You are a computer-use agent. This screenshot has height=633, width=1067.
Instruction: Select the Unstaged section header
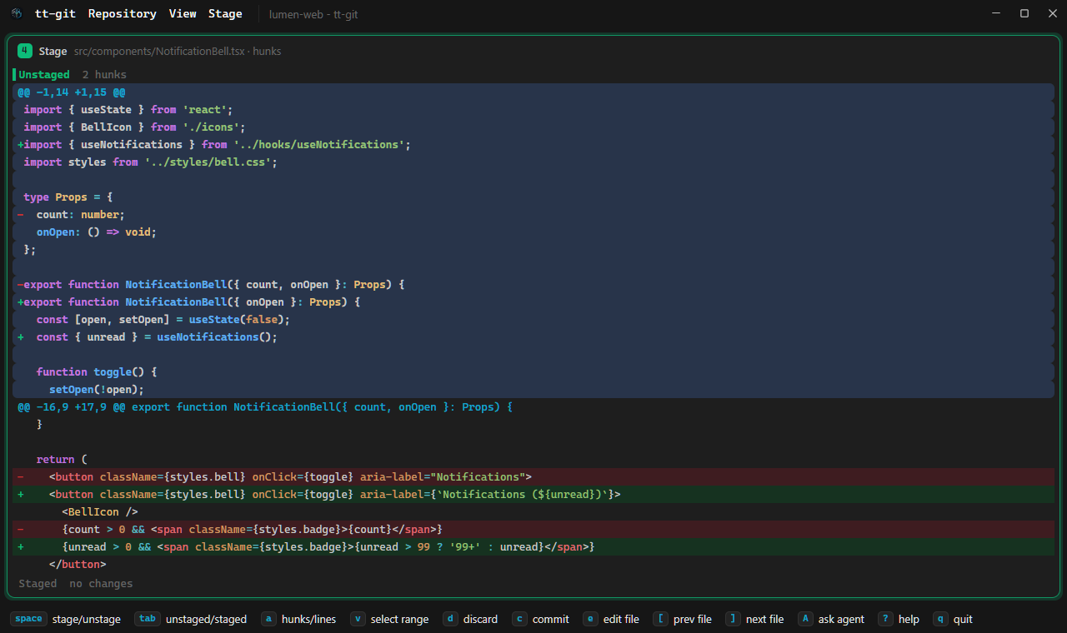point(44,74)
